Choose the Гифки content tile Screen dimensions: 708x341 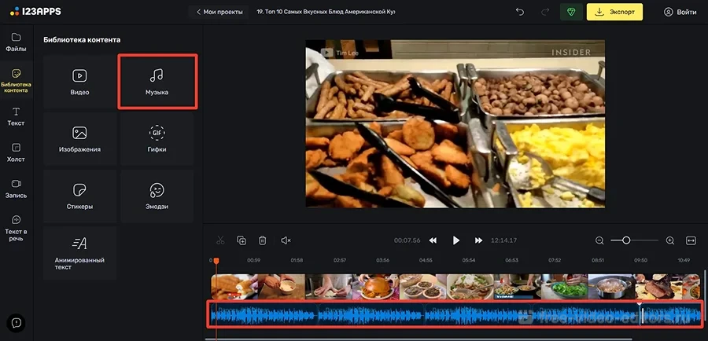157,139
